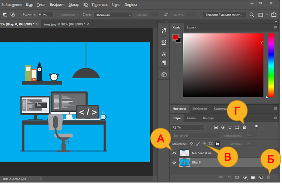Switch to the Навчання tab

coord(179,109)
